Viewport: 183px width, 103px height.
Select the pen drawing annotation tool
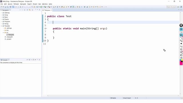click(181, 35)
